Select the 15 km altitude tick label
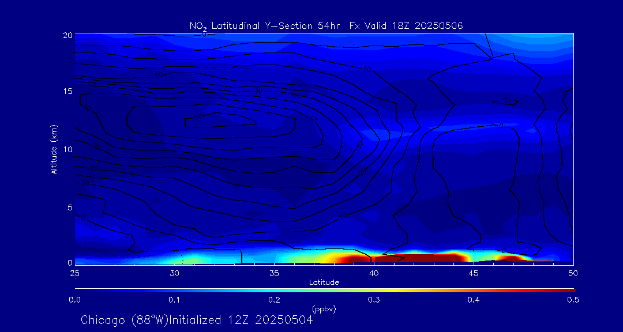The height and width of the screenshot is (332, 623). 67,92
